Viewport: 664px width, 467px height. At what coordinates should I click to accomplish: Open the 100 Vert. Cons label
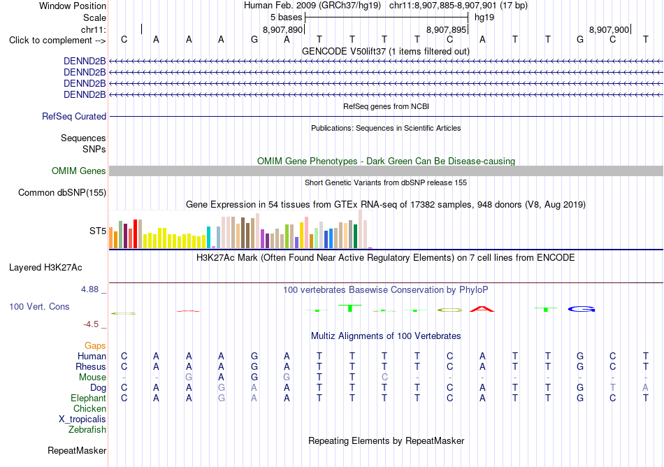pos(39,306)
